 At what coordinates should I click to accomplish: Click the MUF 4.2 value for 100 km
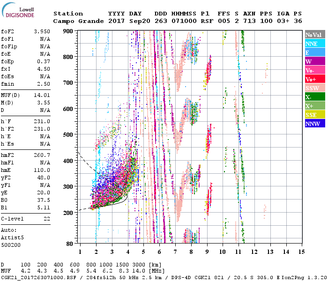[x=25, y=271]
